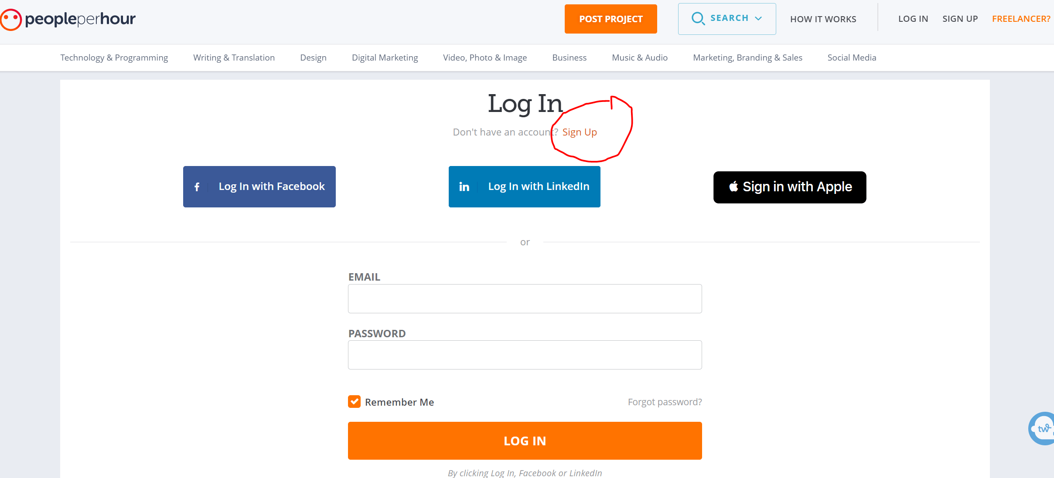1054x478 pixels.
Task: Click the Apple icon sign-in button
Action: tap(790, 186)
